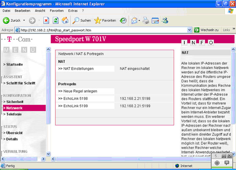
Task: Click the history icon in toolbar
Action: tap(123, 20)
